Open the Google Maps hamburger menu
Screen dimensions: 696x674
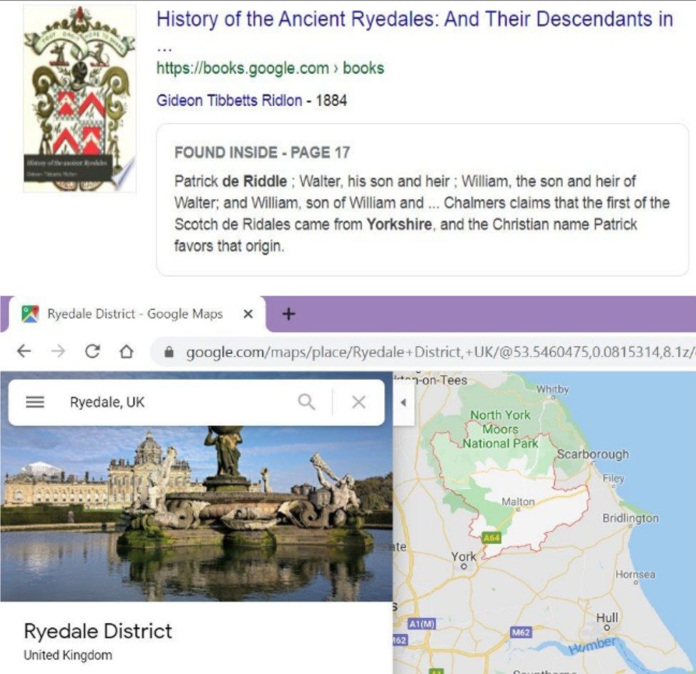(35, 402)
